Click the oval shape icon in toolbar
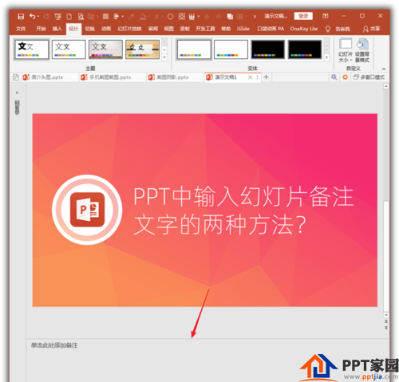Viewport: 399px width, 382px height. coord(171,17)
